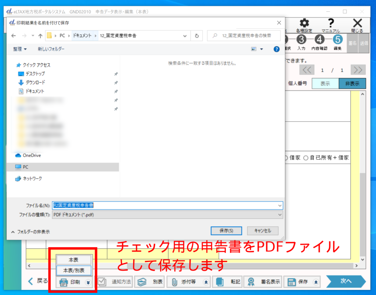The height and width of the screenshot is (295, 376).
Task: Select 本表/別表 from print popup menu
Action: tap(73, 270)
